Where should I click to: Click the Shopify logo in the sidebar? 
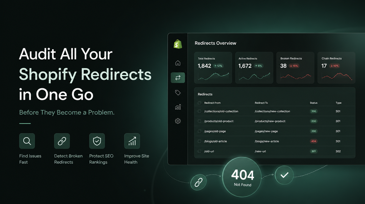coord(178,44)
